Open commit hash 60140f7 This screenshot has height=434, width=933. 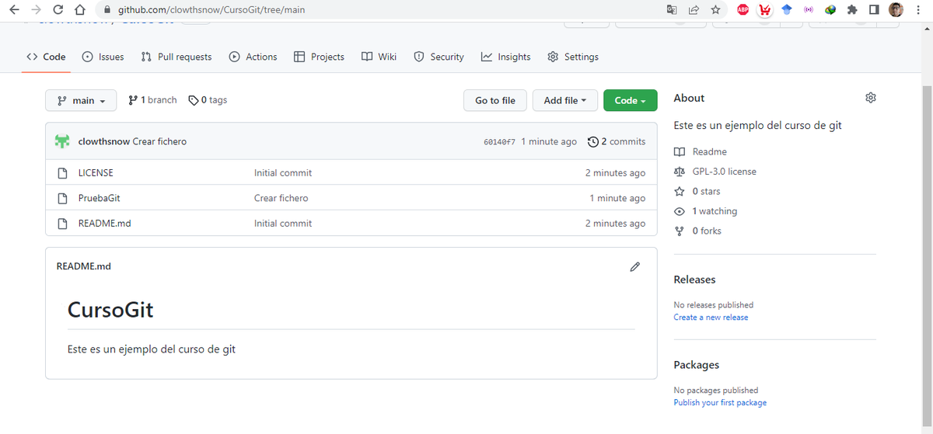[499, 142]
